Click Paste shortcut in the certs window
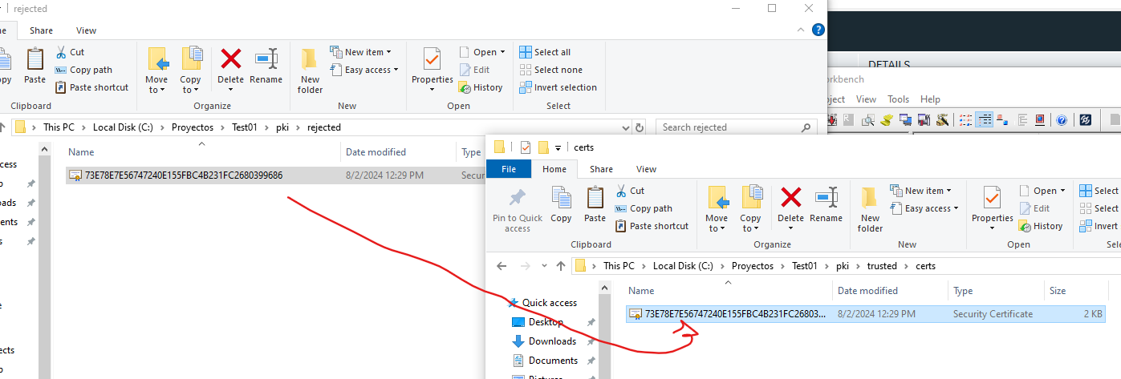This screenshot has height=379, width=1121. [652, 226]
